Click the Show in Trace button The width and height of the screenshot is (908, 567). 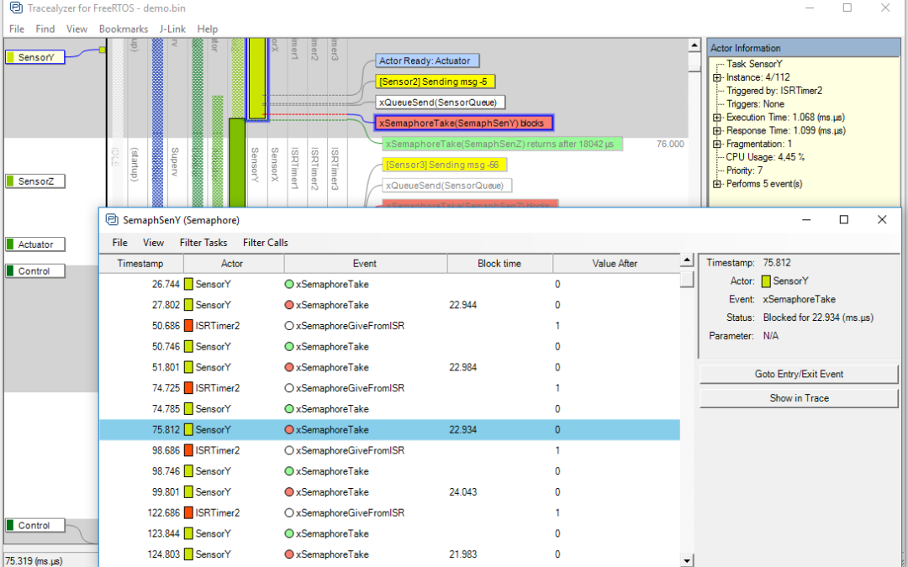point(799,398)
